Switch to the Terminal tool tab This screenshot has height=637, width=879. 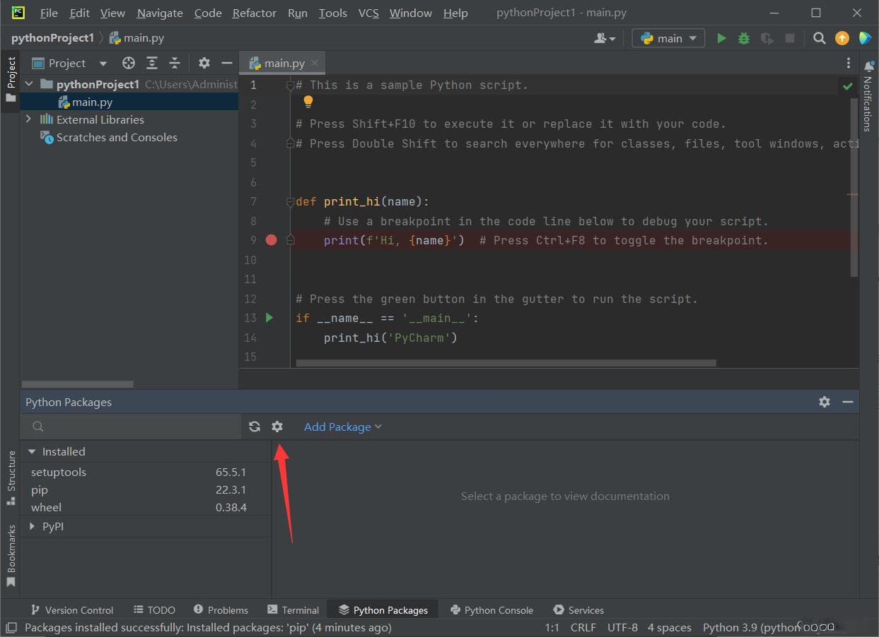(x=293, y=609)
